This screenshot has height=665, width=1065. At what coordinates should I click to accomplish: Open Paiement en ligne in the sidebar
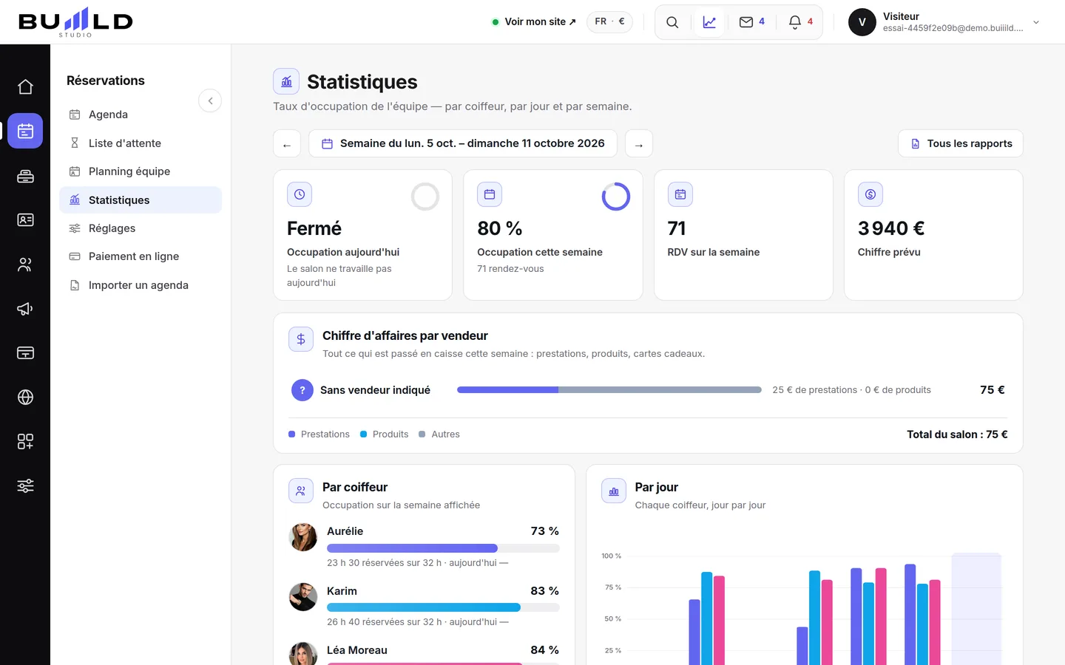(x=141, y=256)
